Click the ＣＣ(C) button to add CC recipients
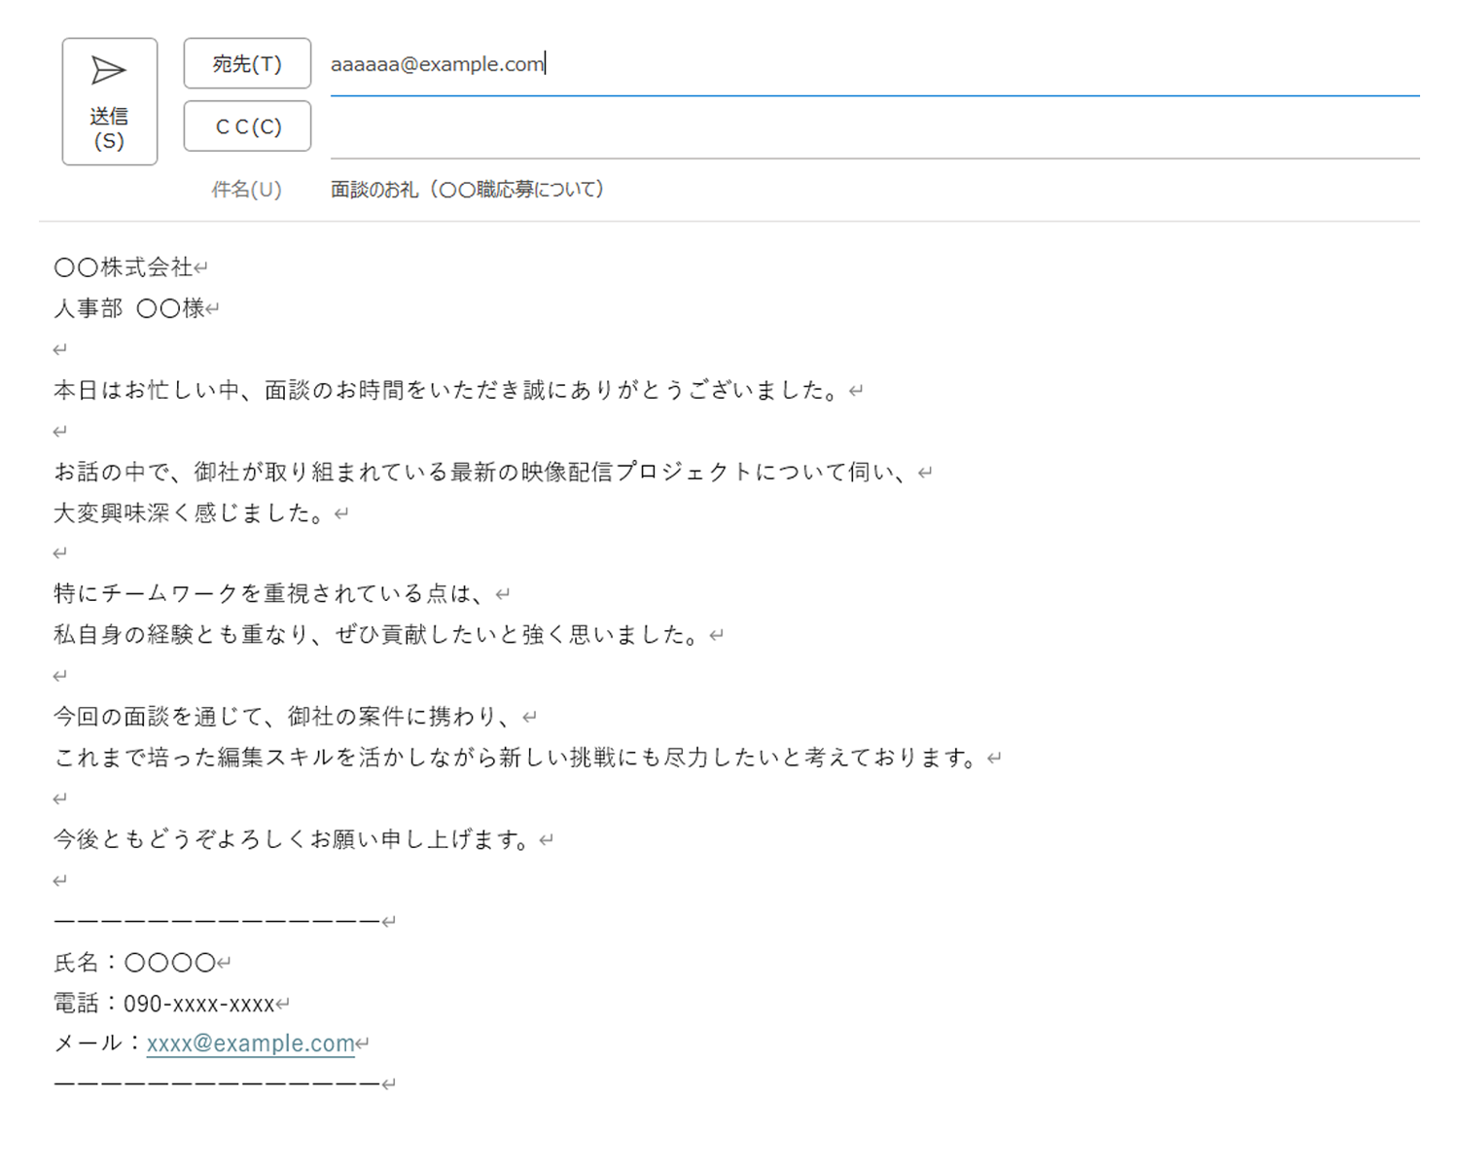Viewport: 1459px width, 1167px height. pos(246,125)
